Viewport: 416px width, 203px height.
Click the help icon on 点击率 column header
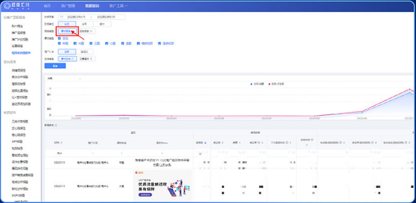pos(258,143)
